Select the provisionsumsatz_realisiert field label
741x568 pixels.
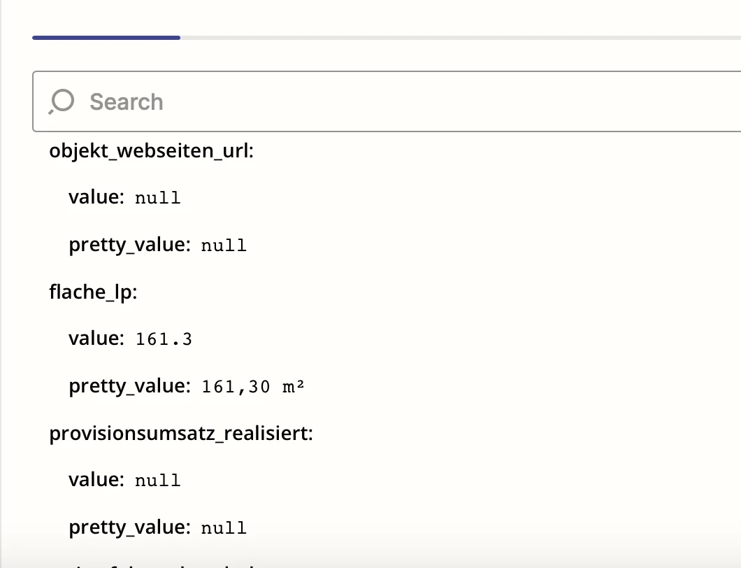[181, 433]
